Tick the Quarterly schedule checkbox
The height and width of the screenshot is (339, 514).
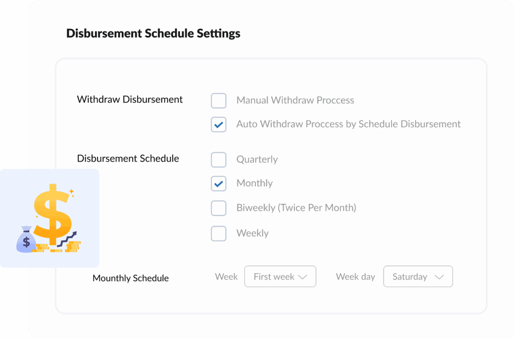pyautogui.click(x=219, y=160)
